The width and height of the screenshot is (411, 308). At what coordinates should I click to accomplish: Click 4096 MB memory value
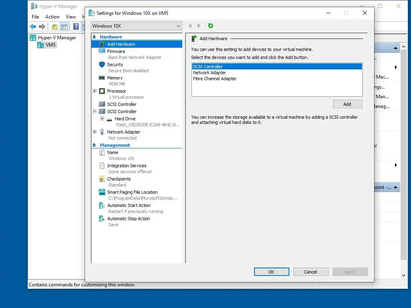coord(117,84)
